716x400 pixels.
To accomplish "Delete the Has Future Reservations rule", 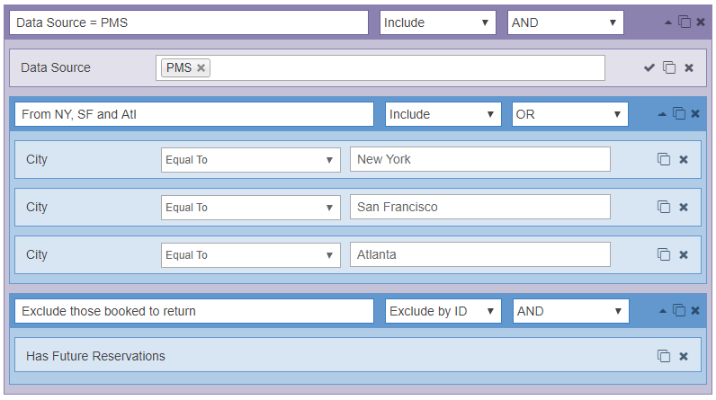I will [684, 356].
